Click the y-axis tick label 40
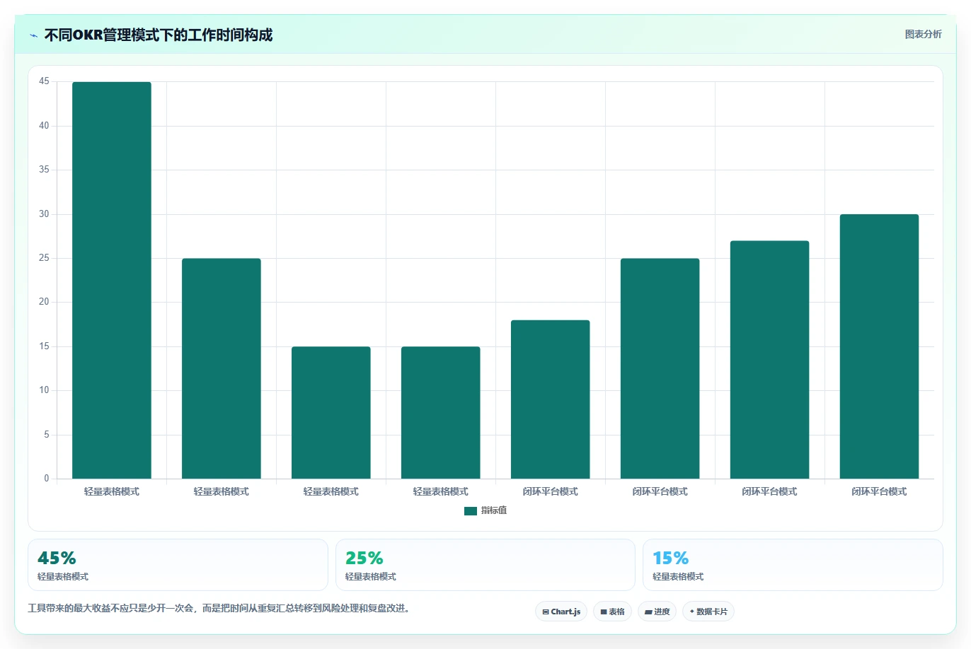The image size is (971, 649). click(44, 126)
